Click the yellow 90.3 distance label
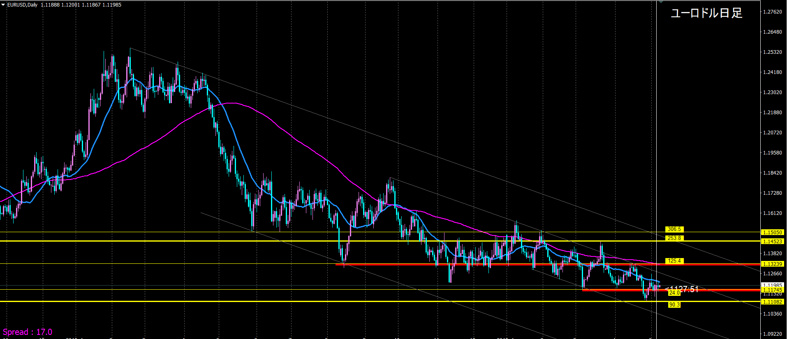 tap(674, 305)
